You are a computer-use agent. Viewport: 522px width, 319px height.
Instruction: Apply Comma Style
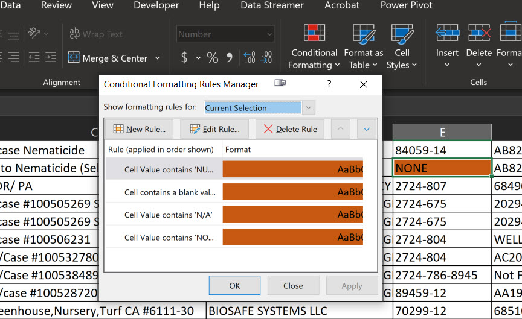(x=230, y=57)
